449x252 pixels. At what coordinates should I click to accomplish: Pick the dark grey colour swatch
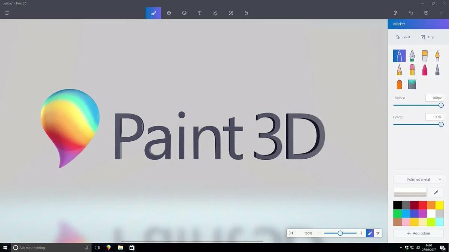tap(406, 205)
